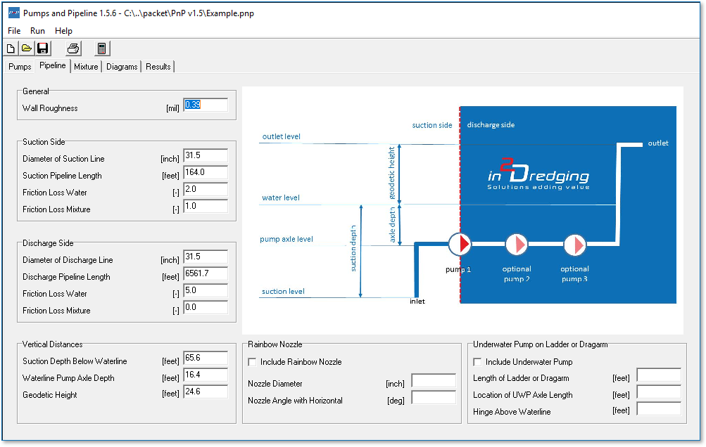Click the in2Dredging logo
The image size is (706, 447).
point(538,174)
